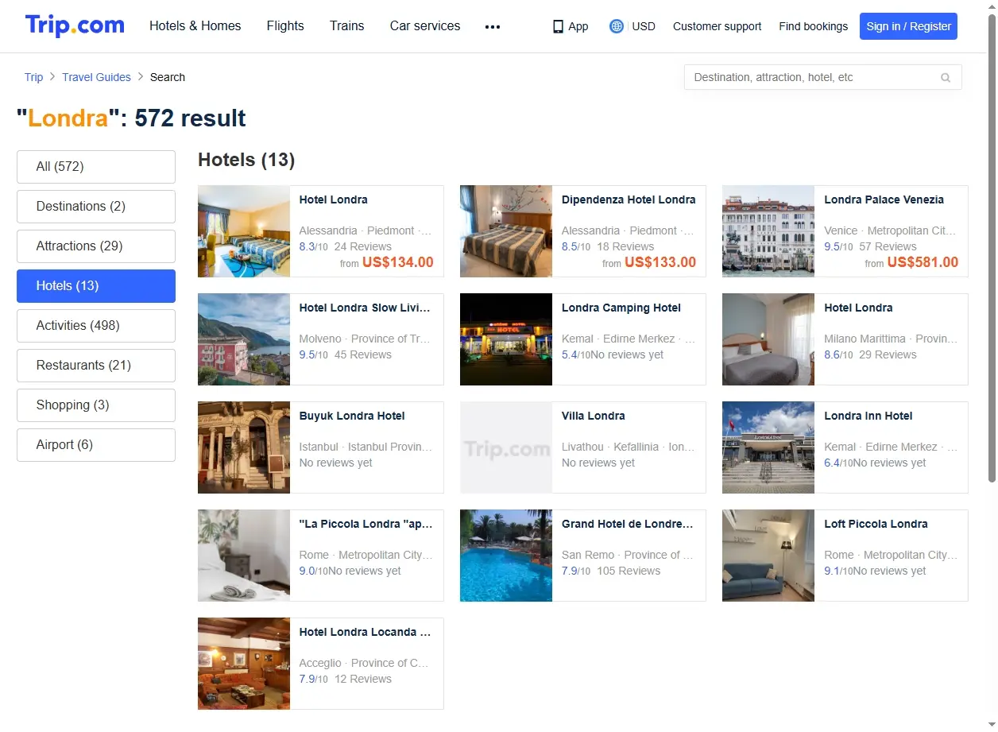
Task: Click Find bookings link
Action: coord(814,26)
